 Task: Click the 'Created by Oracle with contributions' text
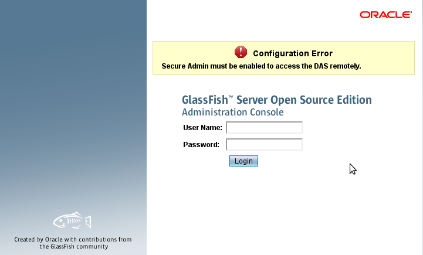[73, 243]
